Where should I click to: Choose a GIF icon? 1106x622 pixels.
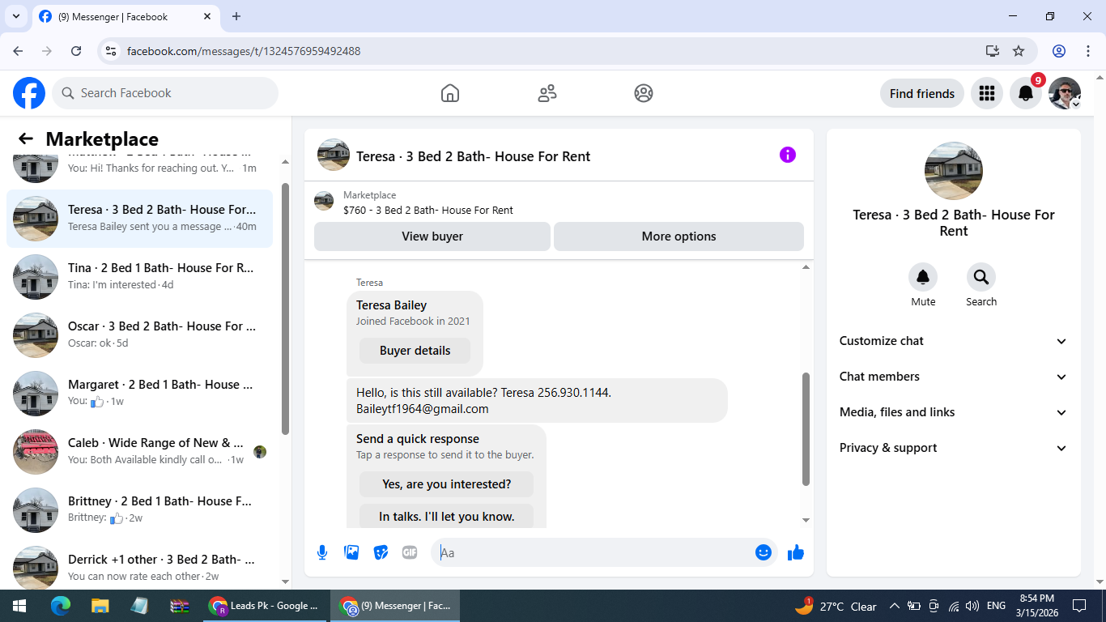[410, 552]
